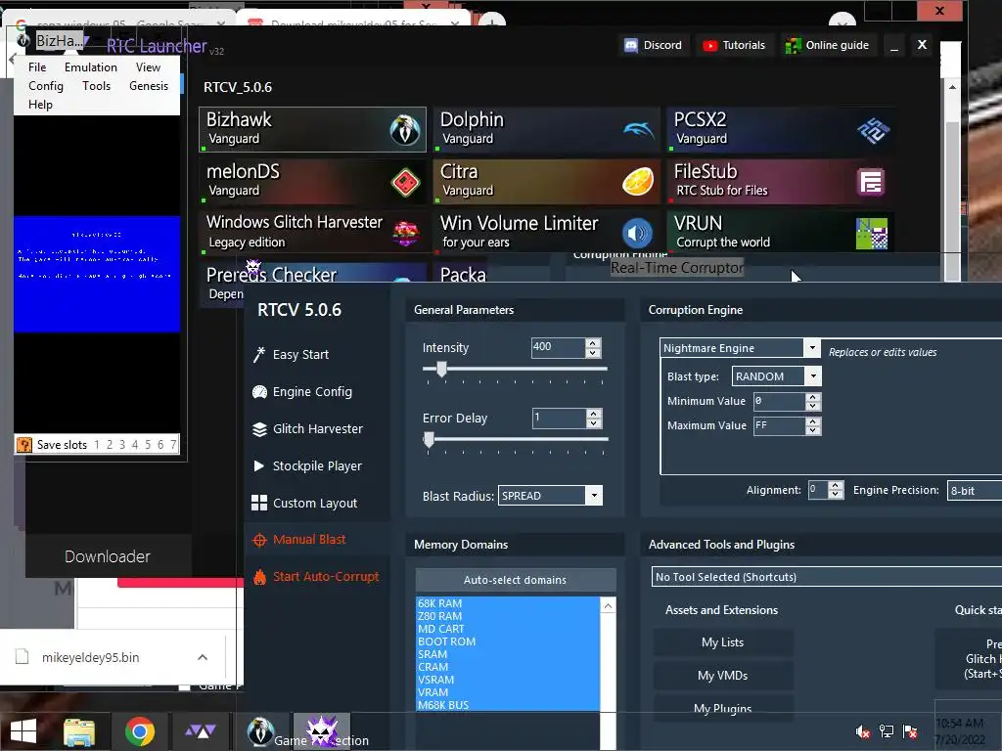Screen dimensions: 1002x751
Task: Click the Error Delay slider handle
Action: tap(429, 439)
